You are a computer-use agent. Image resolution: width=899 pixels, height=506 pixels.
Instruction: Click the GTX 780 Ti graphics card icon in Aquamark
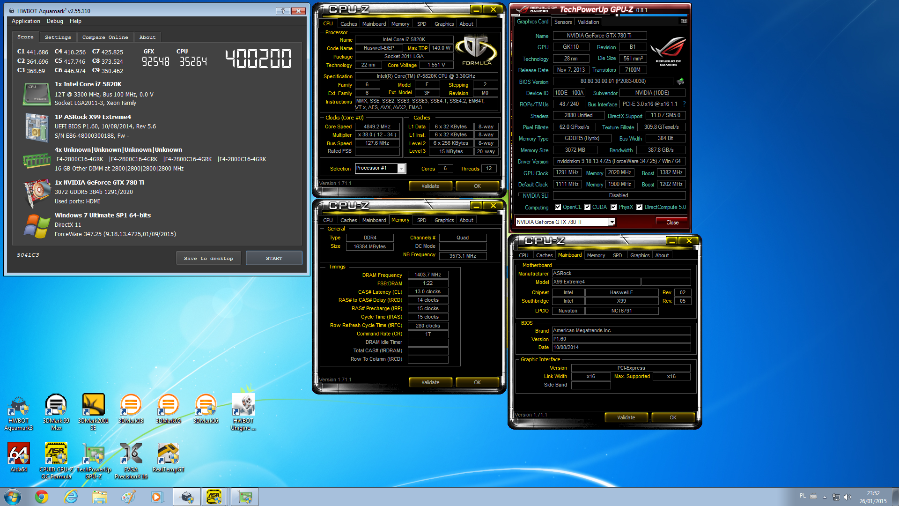pyautogui.click(x=37, y=193)
